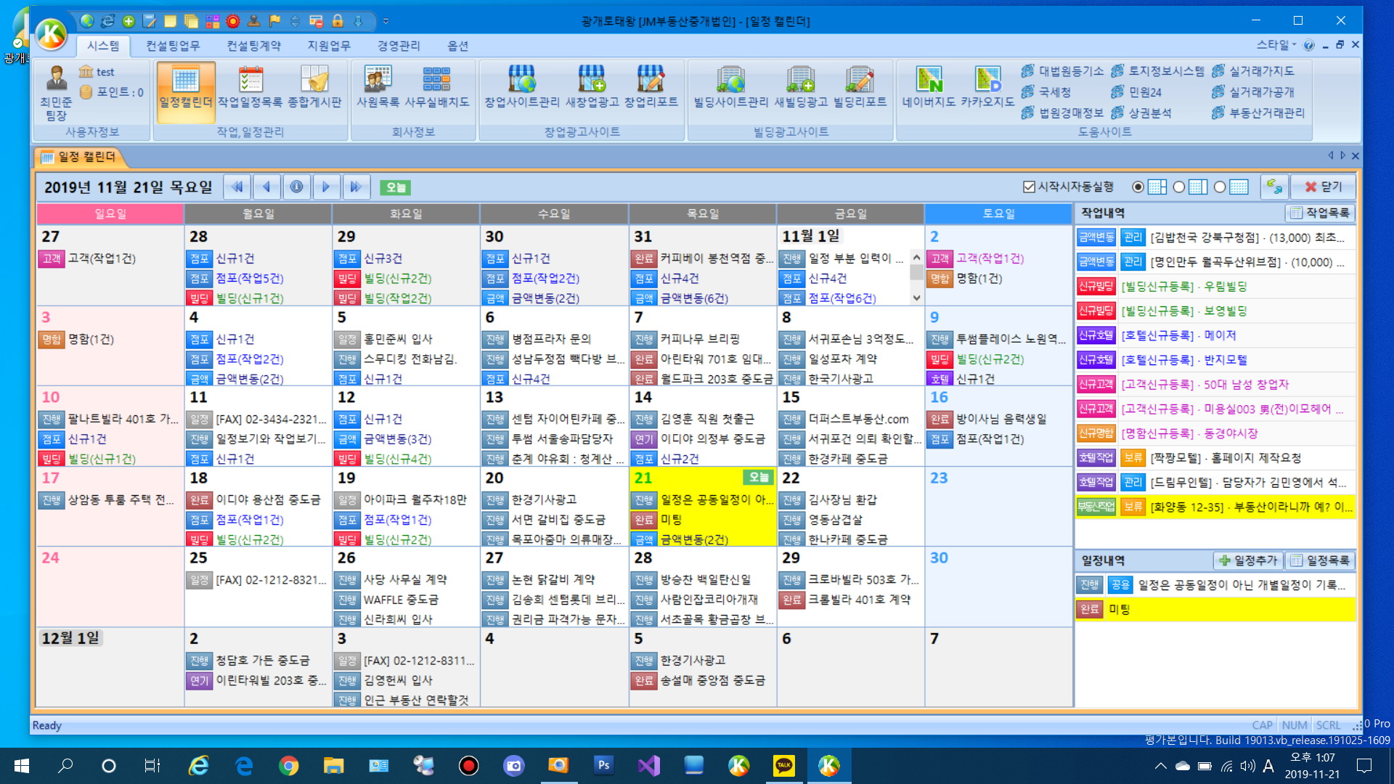Open the quick access toolbar customize dropdown

[x=386, y=21]
